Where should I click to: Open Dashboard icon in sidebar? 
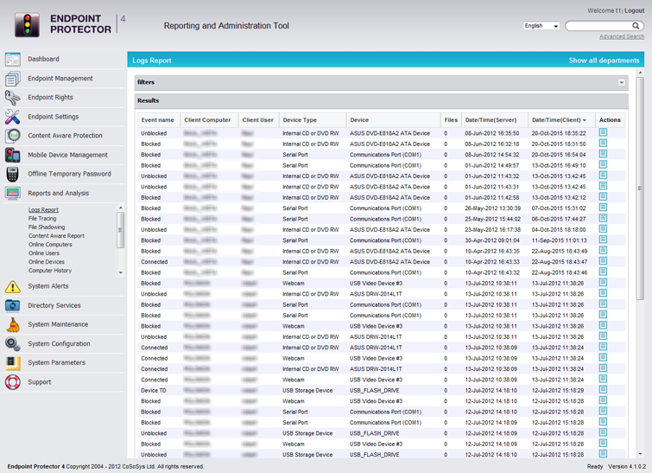click(12, 59)
